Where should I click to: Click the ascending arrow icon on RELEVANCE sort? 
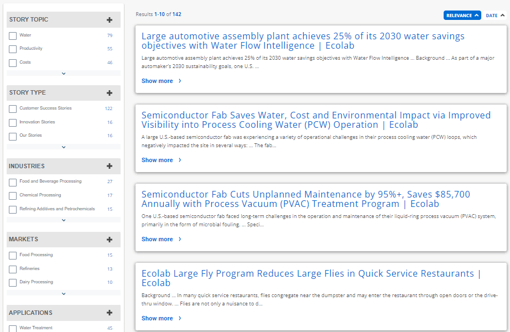[476, 15]
